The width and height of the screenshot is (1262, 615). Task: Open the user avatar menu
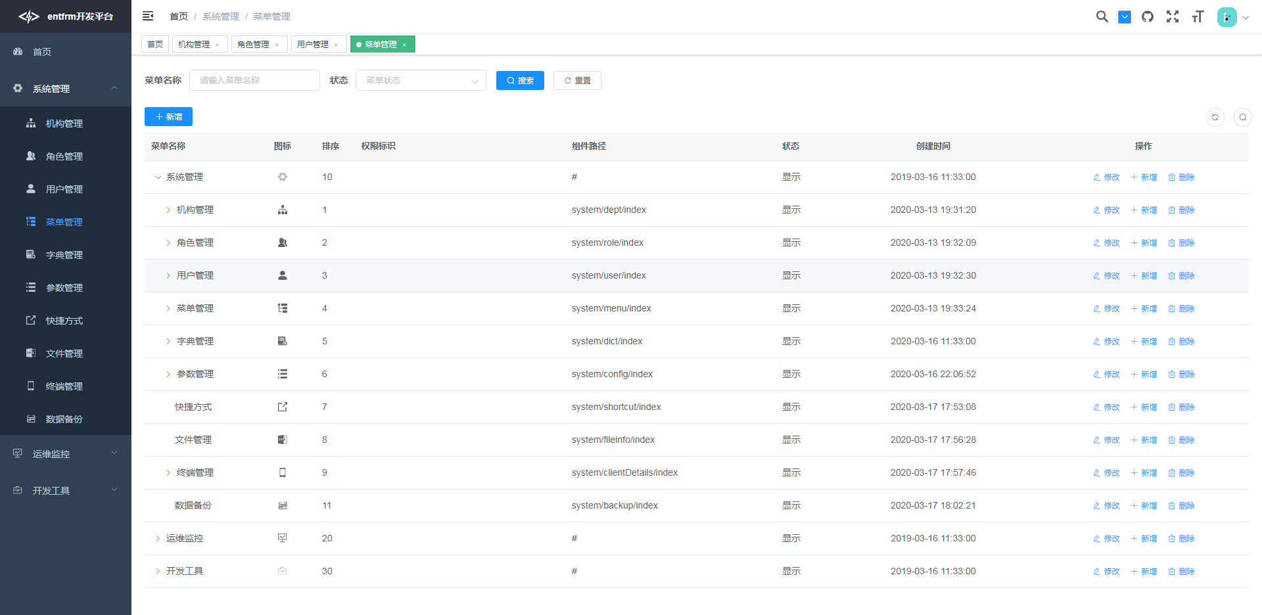click(1232, 17)
